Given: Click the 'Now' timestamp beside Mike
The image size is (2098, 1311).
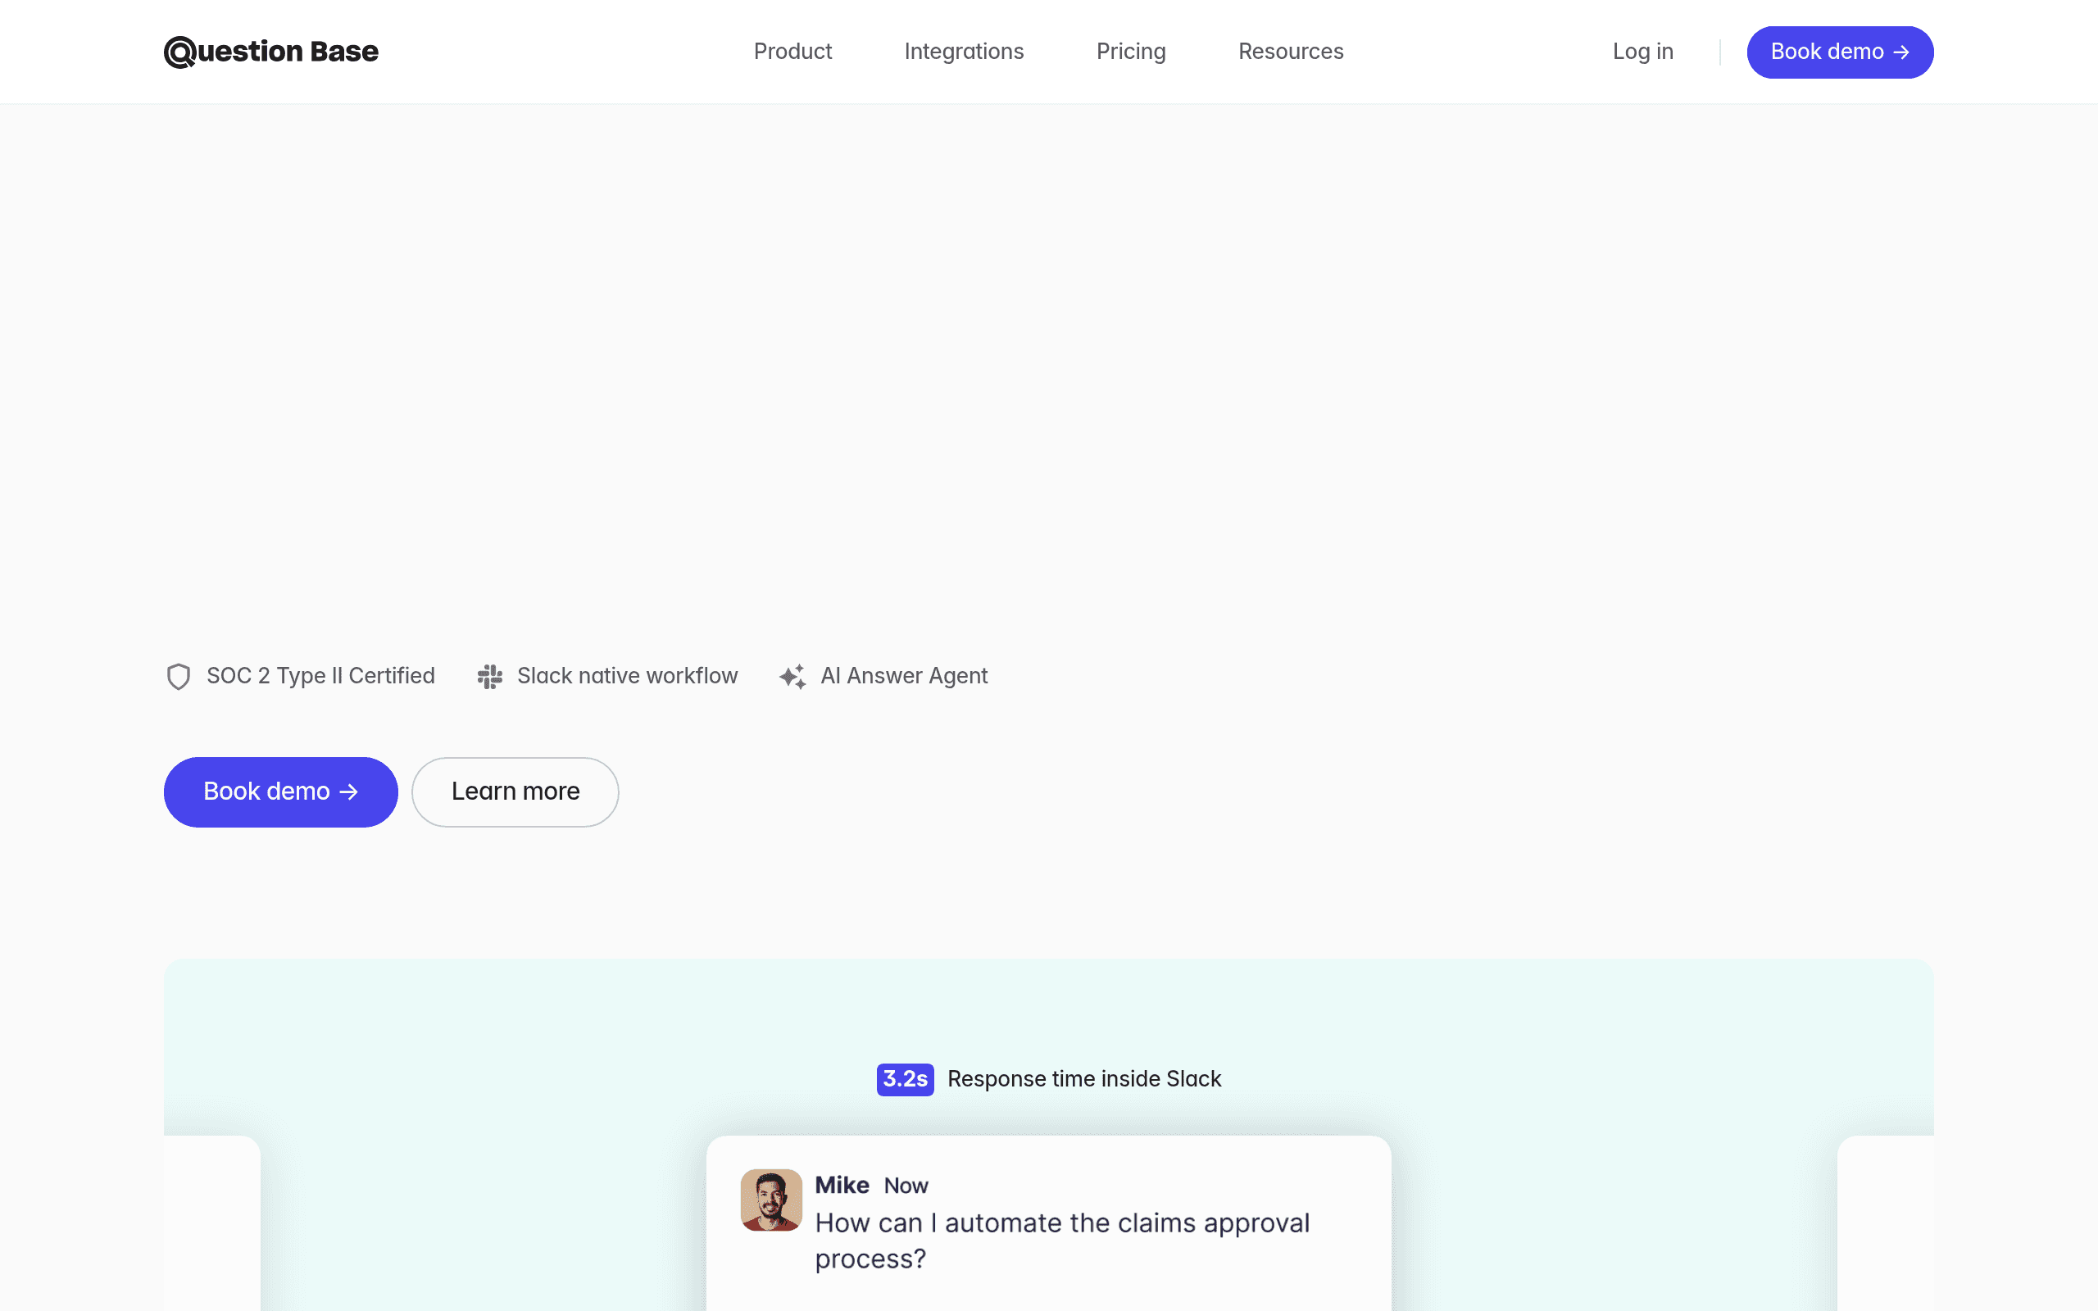Looking at the screenshot, I should tap(906, 1186).
